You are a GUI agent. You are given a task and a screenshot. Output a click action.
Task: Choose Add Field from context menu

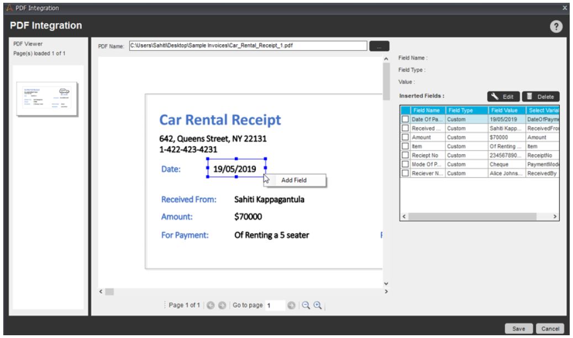coord(294,180)
